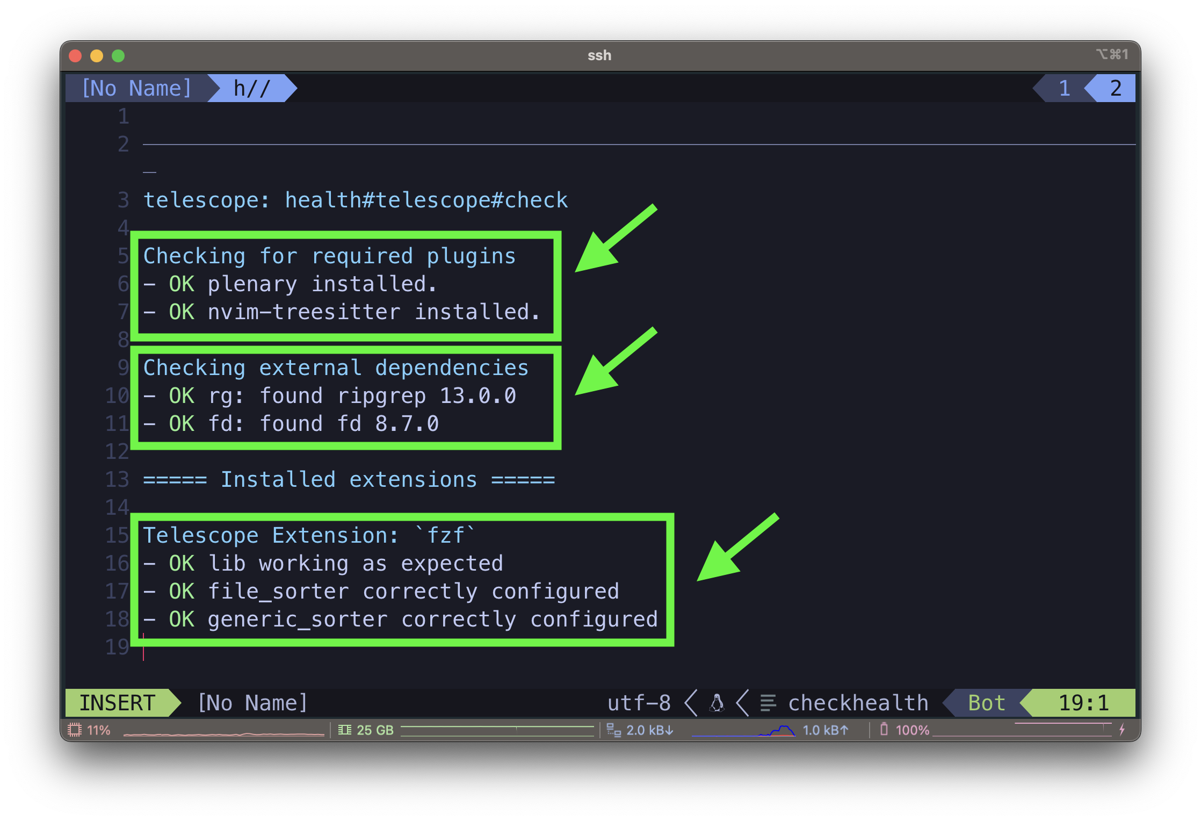This screenshot has height=821, width=1201.
Task: Select the h// buffer tab
Action: [252, 88]
